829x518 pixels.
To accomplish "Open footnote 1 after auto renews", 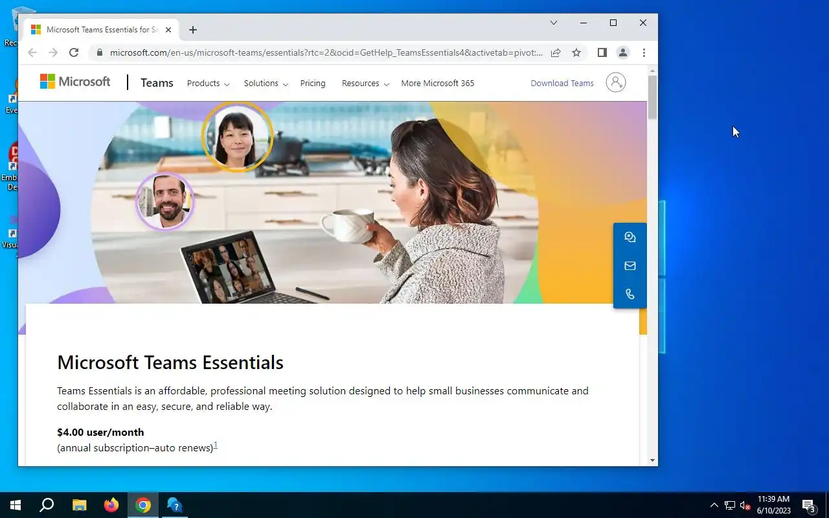I will point(216,445).
